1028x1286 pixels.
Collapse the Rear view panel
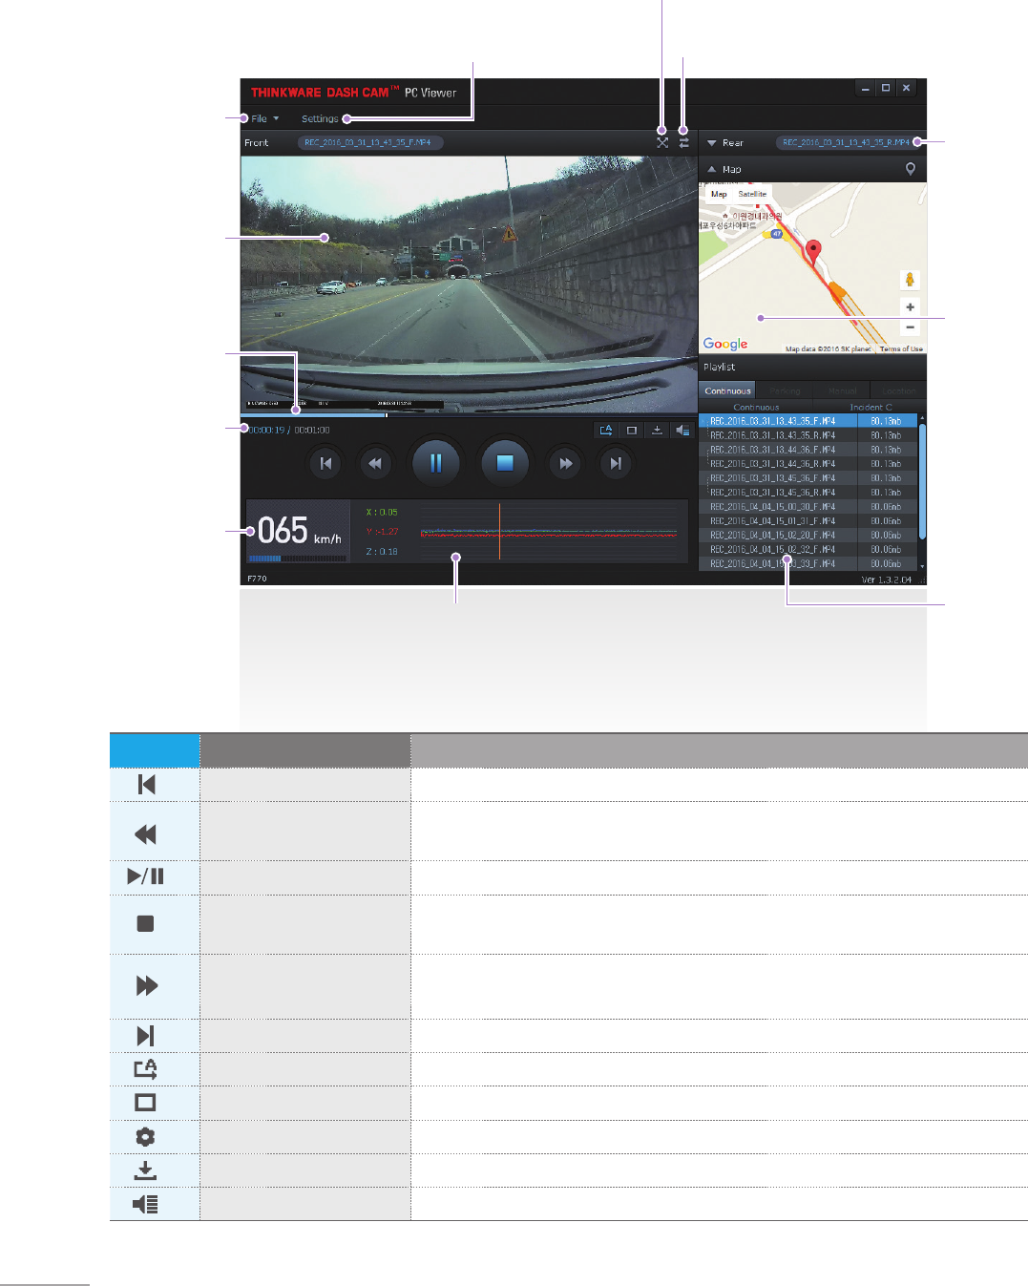coord(712,142)
